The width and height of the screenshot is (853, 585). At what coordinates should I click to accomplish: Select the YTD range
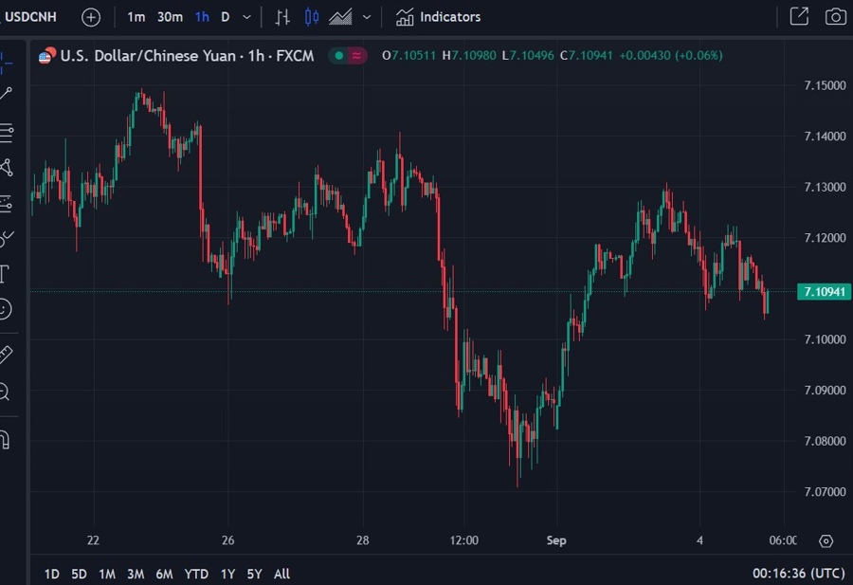click(x=196, y=574)
